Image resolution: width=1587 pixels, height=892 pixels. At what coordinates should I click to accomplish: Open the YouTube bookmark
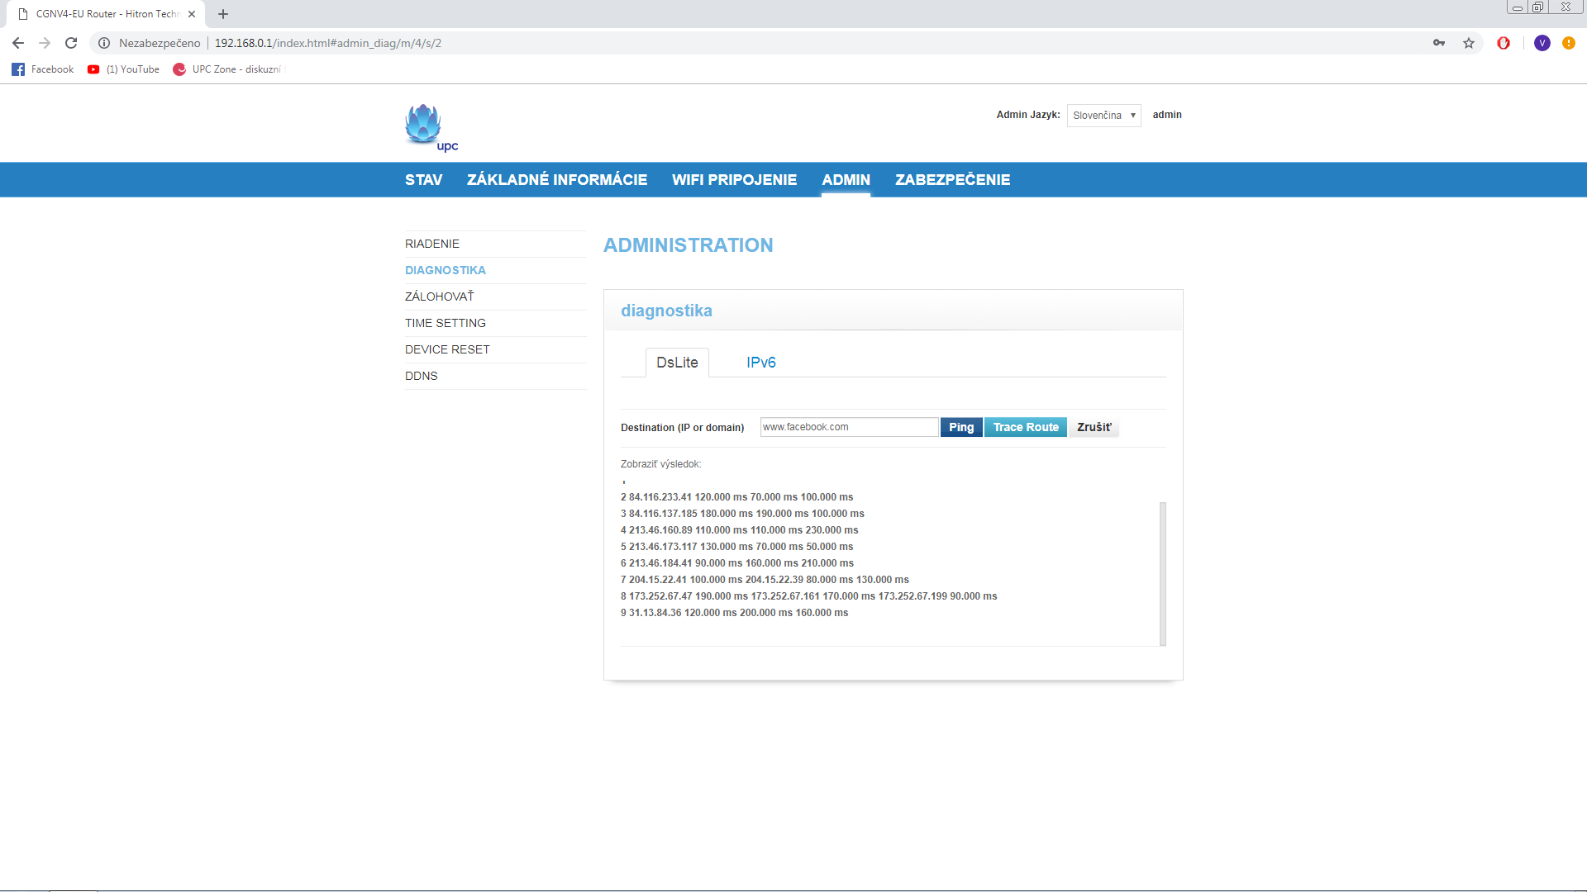[124, 69]
